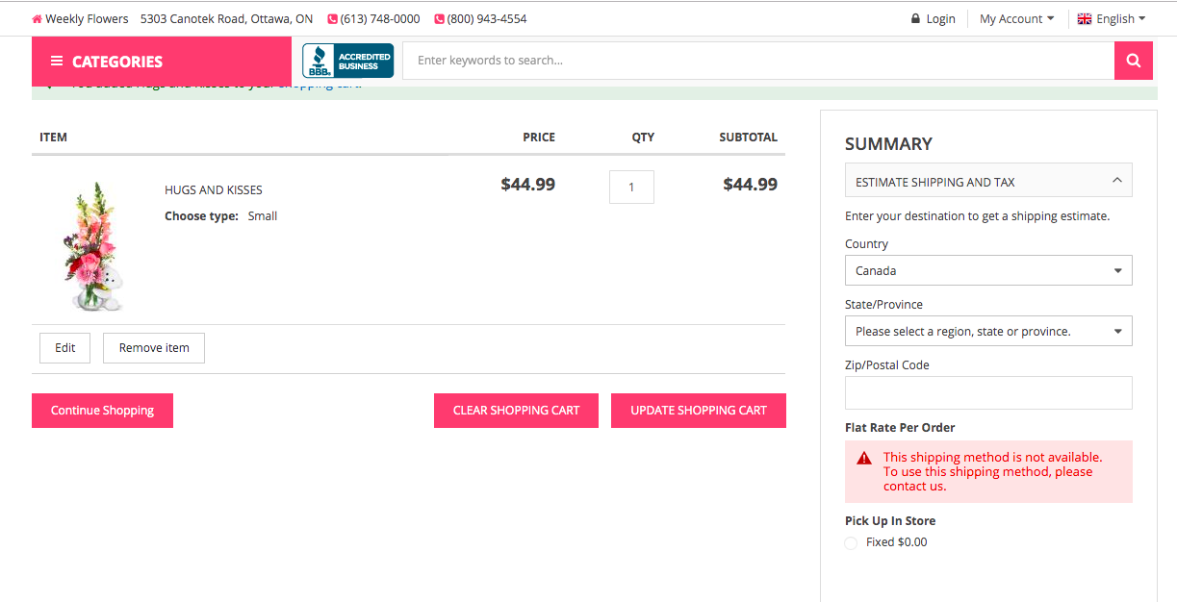Click the user icon next to Login
The width and height of the screenshot is (1177, 602).
coord(913,17)
